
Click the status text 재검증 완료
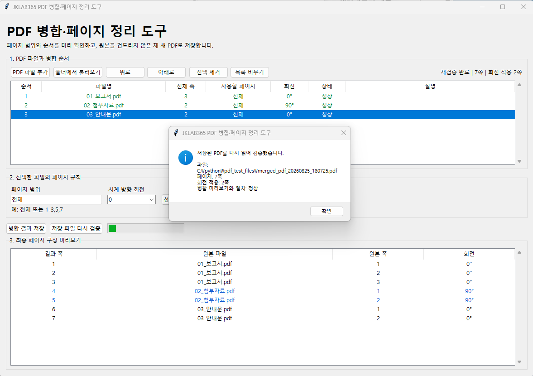click(x=455, y=72)
